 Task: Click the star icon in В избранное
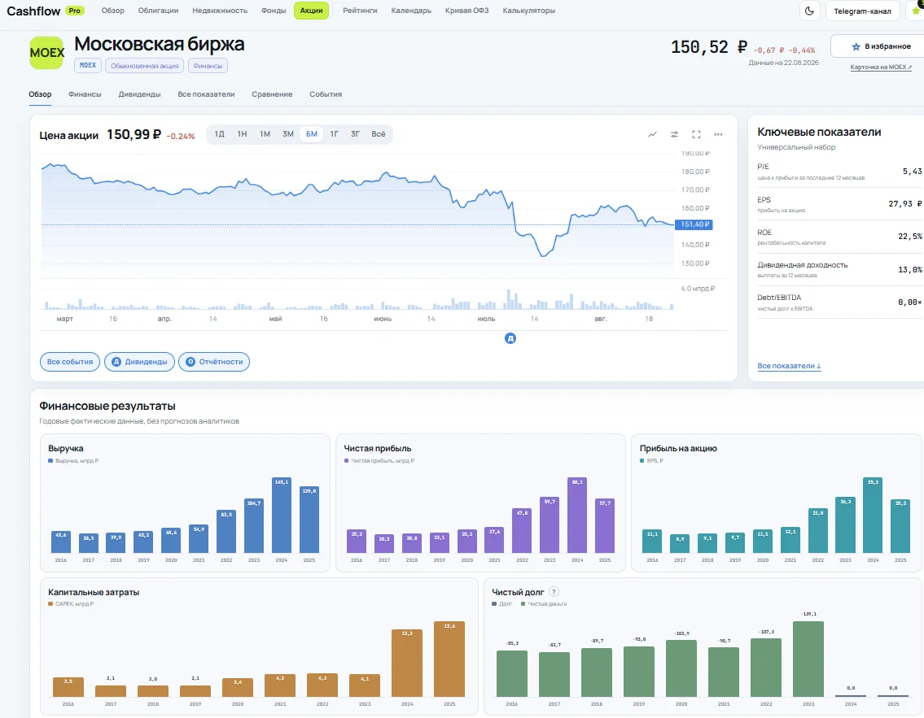(856, 46)
